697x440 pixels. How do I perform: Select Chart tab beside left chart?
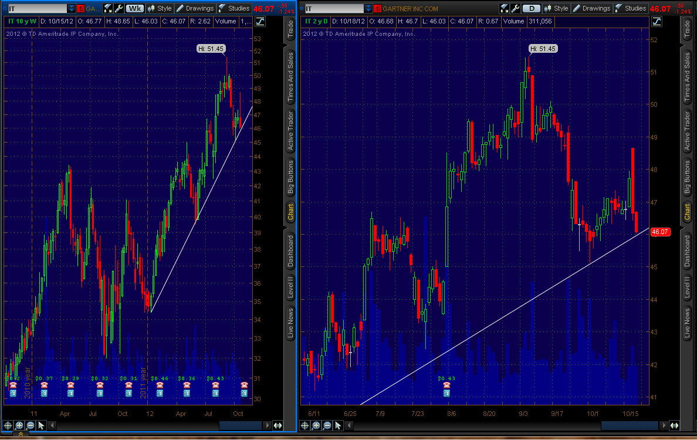tap(290, 212)
